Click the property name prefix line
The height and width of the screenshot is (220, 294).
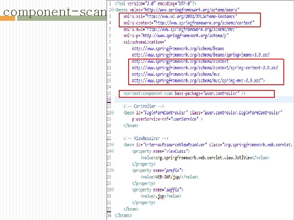pyautogui.click(x=158, y=170)
